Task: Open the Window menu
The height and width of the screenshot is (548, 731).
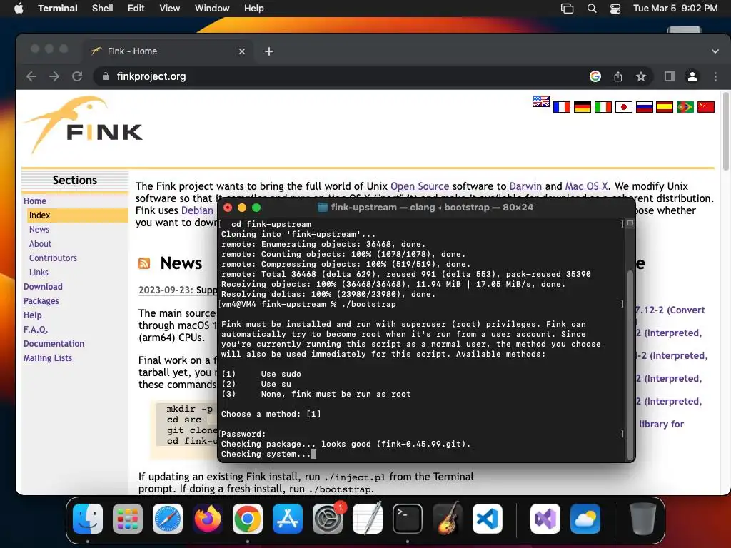Action: click(212, 9)
